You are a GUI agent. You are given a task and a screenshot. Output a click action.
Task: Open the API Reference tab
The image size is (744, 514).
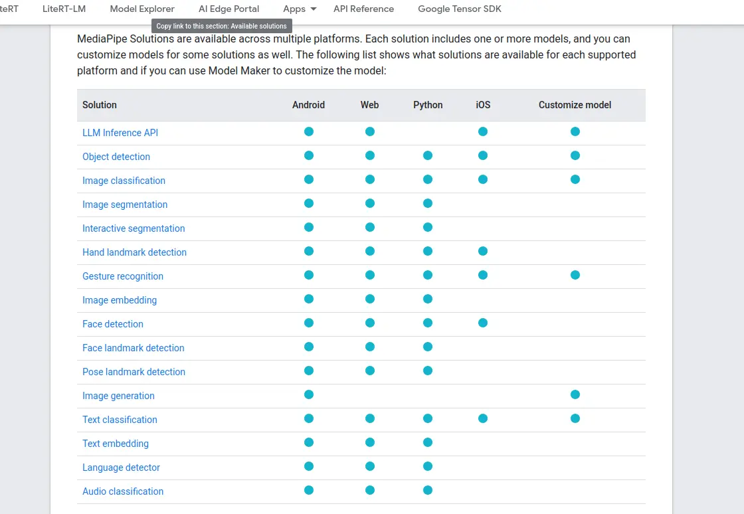363,9
